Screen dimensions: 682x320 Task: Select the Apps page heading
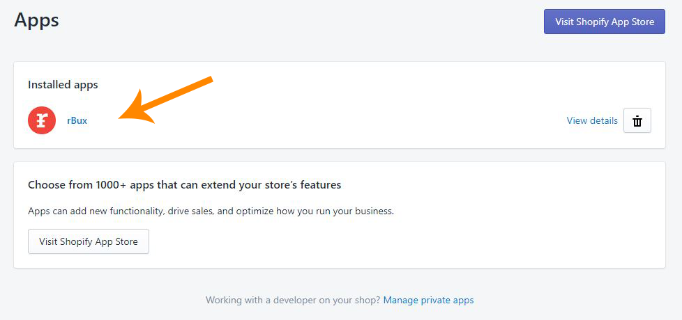(x=36, y=20)
